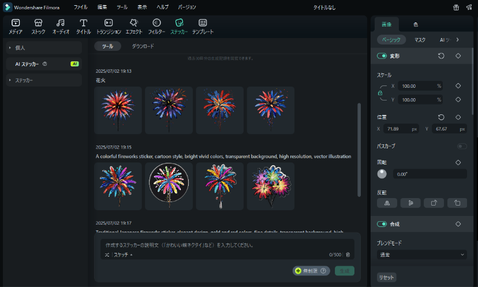Open the ストック (Stock) panel
478x287 pixels.
point(38,26)
